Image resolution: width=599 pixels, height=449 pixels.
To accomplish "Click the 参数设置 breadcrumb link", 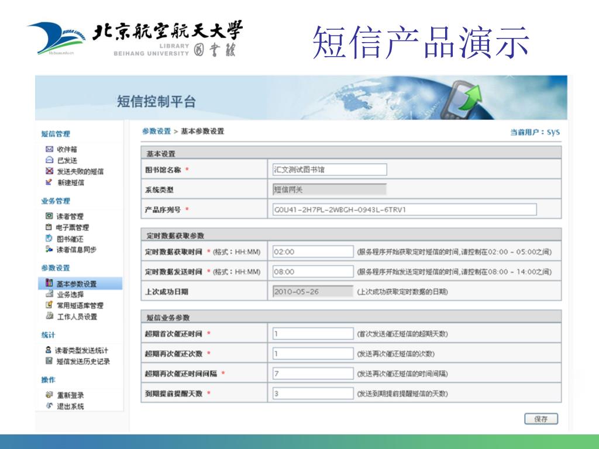I will click(156, 131).
